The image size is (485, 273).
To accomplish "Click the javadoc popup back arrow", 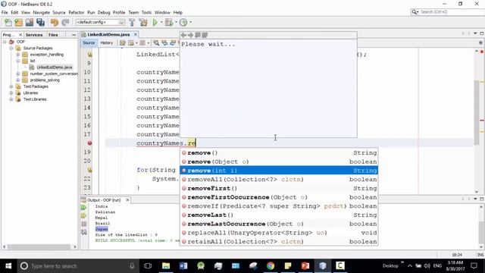I will tap(183, 35).
